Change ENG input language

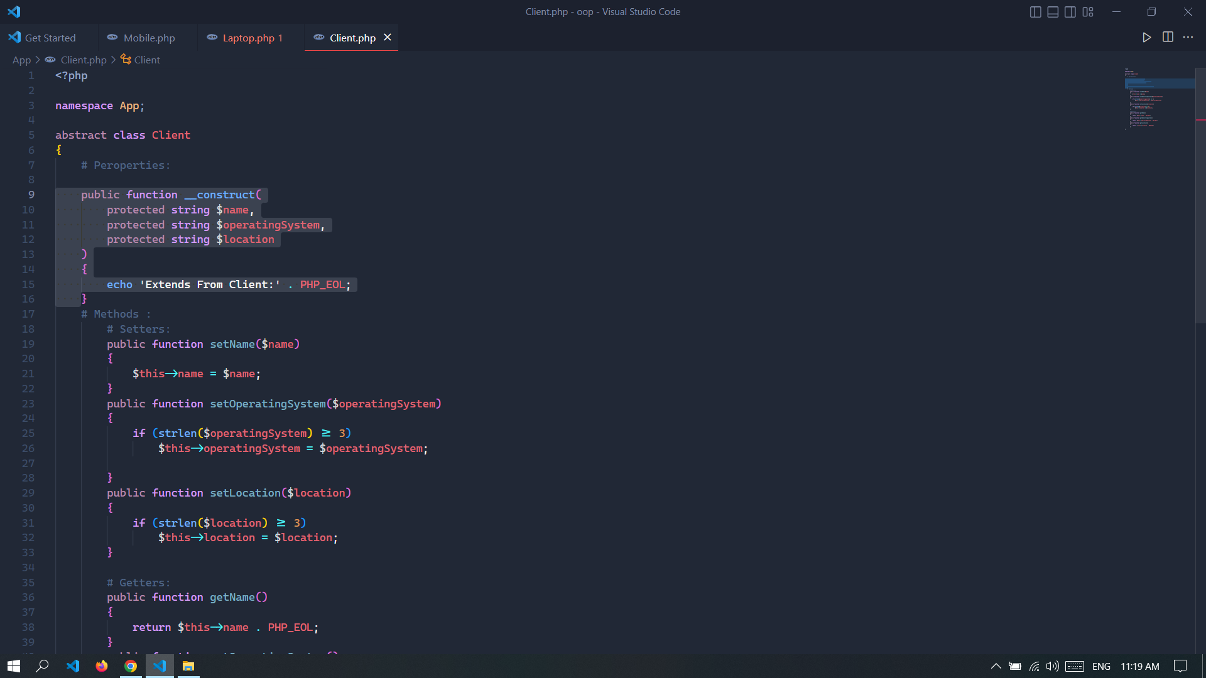click(1101, 666)
